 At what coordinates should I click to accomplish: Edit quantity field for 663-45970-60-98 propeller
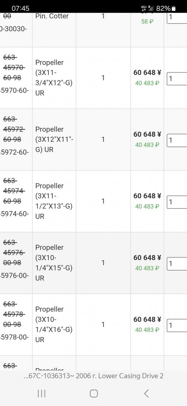pos(177,78)
